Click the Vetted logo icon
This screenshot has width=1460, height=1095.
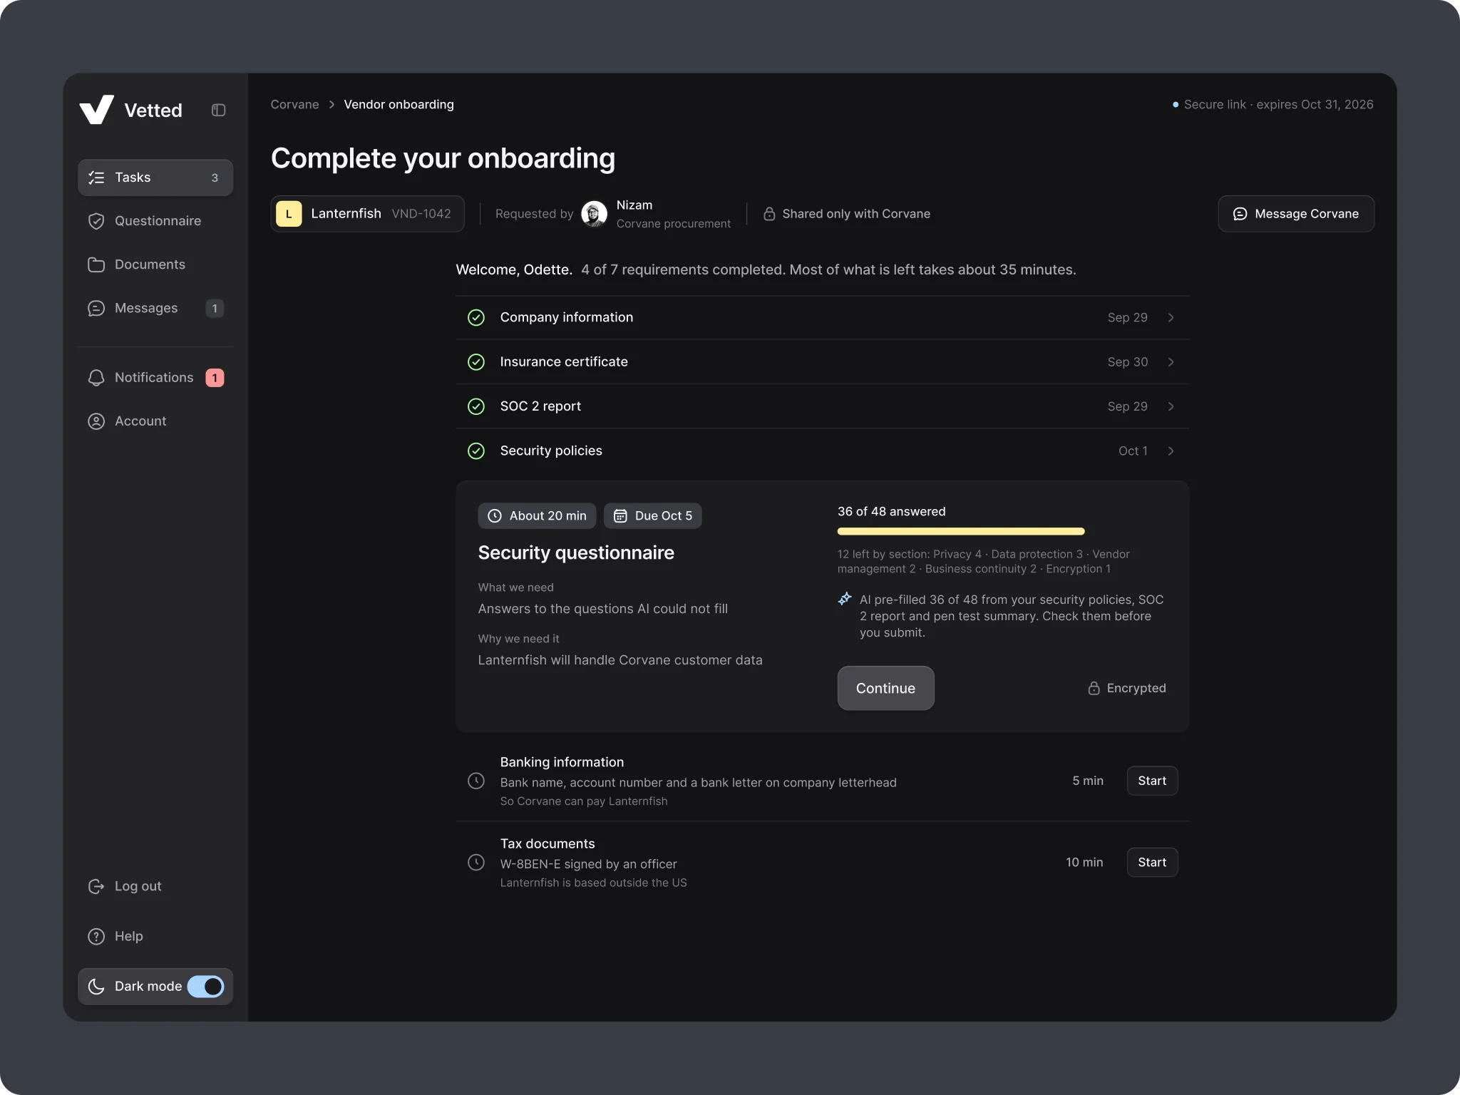pyautogui.click(x=96, y=110)
